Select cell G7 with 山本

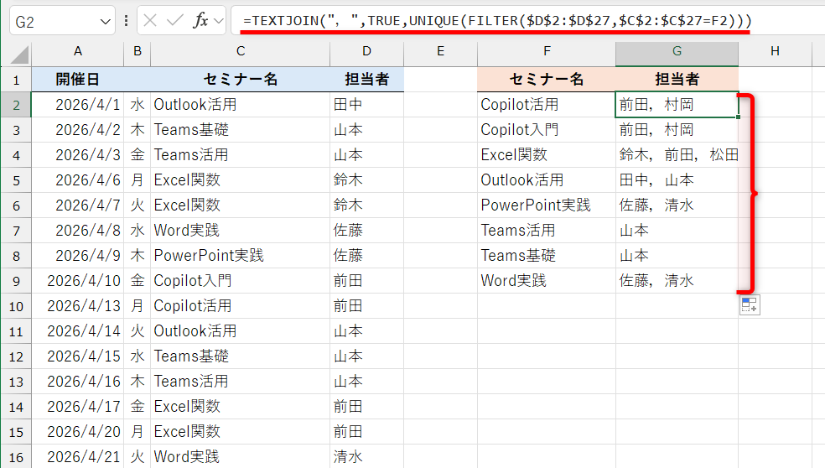(x=677, y=230)
